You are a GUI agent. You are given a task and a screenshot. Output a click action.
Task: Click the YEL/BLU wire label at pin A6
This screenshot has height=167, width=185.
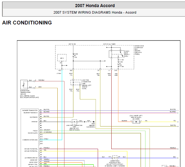pyautogui.click(x=47, y=159)
